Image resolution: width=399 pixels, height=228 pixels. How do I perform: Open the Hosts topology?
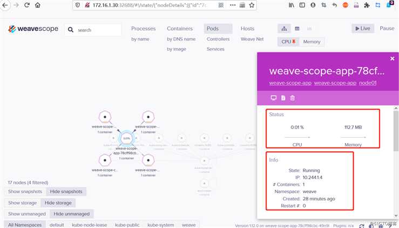tap(247, 29)
